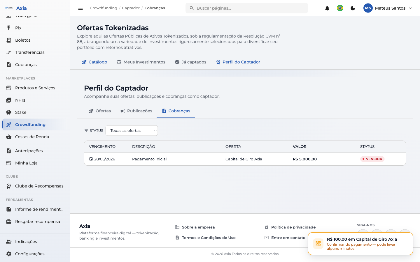This screenshot has height=262, width=420.
Task: Open the Publicações sub-tab
Action: pyautogui.click(x=136, y=111)
